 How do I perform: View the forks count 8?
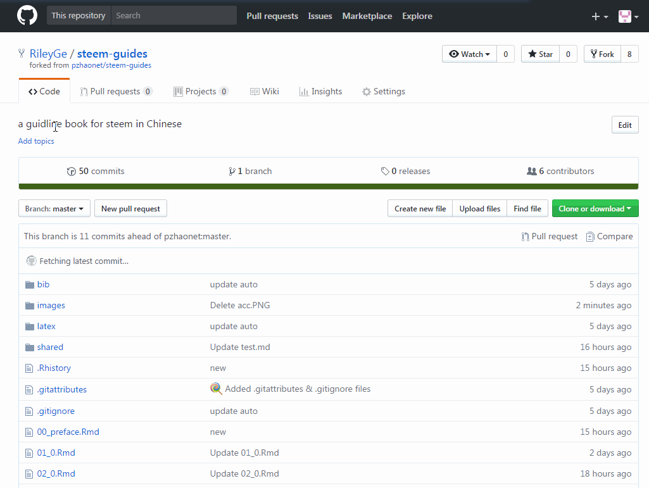pyautogui.click(x=629, y=54)
